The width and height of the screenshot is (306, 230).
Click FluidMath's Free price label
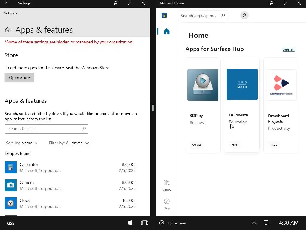tap(235, 145)
